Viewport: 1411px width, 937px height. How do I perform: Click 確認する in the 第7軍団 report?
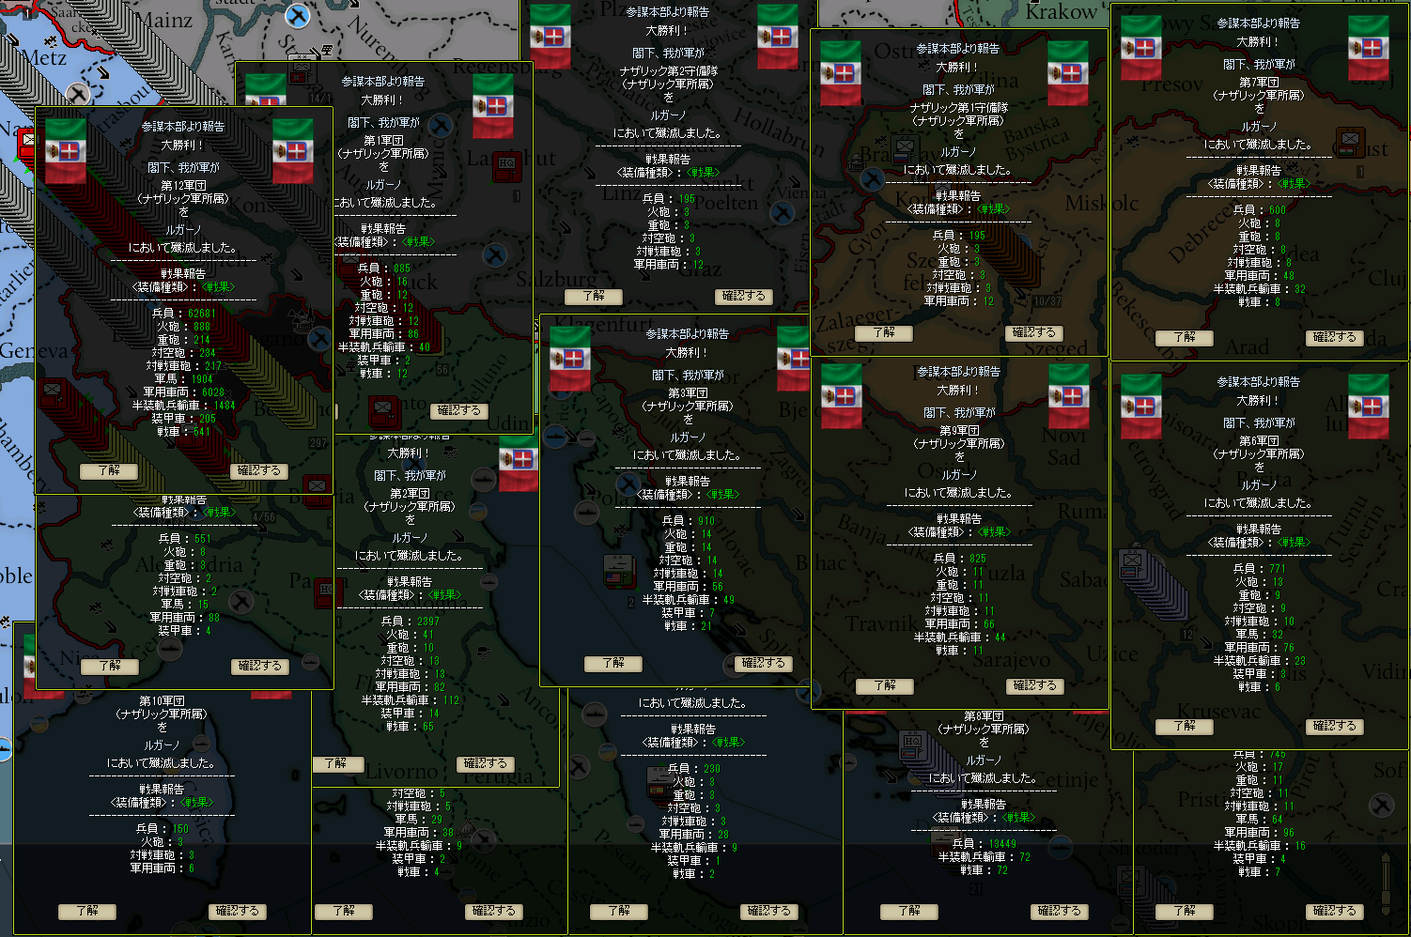click(x=1335, y=336)
